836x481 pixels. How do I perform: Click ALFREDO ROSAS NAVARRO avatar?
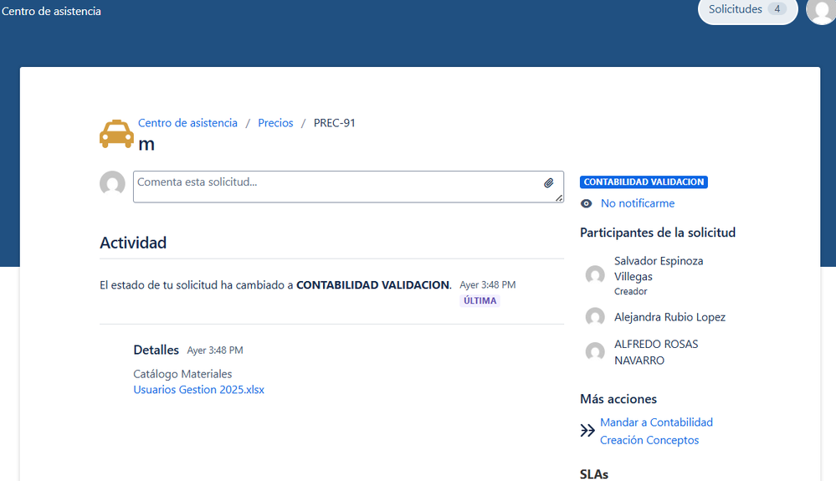595,351
